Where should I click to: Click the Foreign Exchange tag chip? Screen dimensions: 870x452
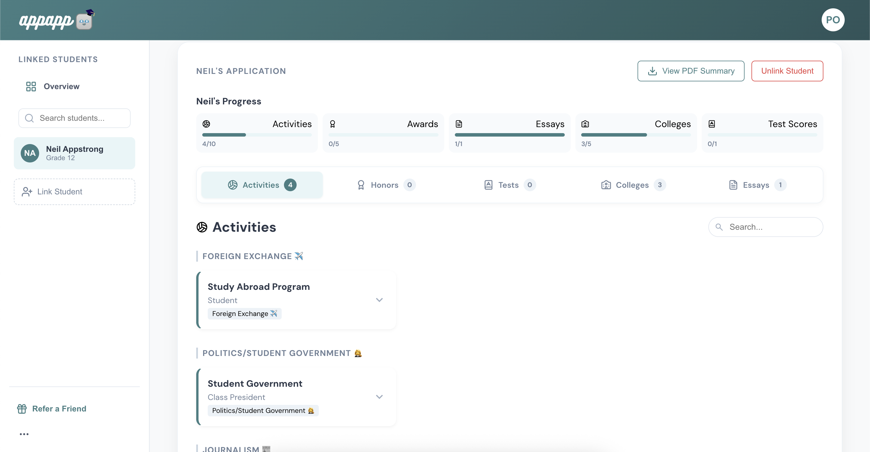click(245, 314)
